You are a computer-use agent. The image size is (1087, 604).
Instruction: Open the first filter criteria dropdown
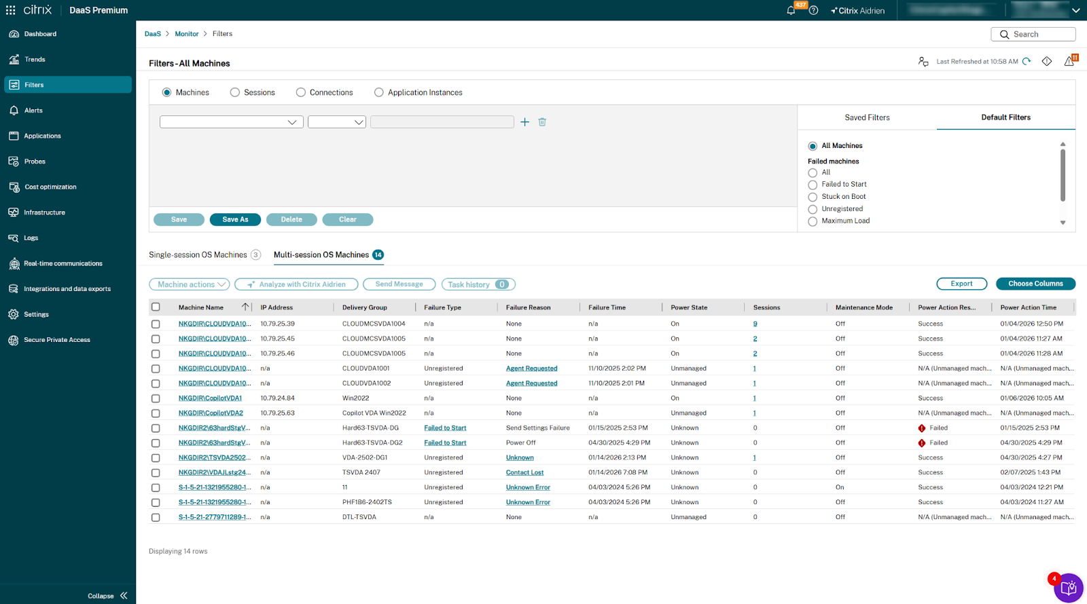(231, 122)
